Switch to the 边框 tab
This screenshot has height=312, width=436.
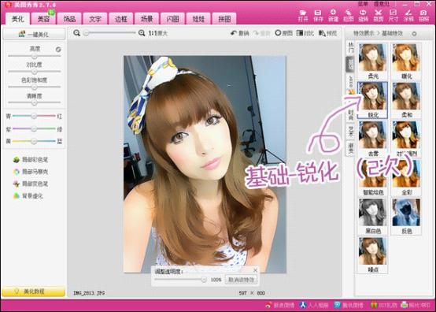pos(121,19)
